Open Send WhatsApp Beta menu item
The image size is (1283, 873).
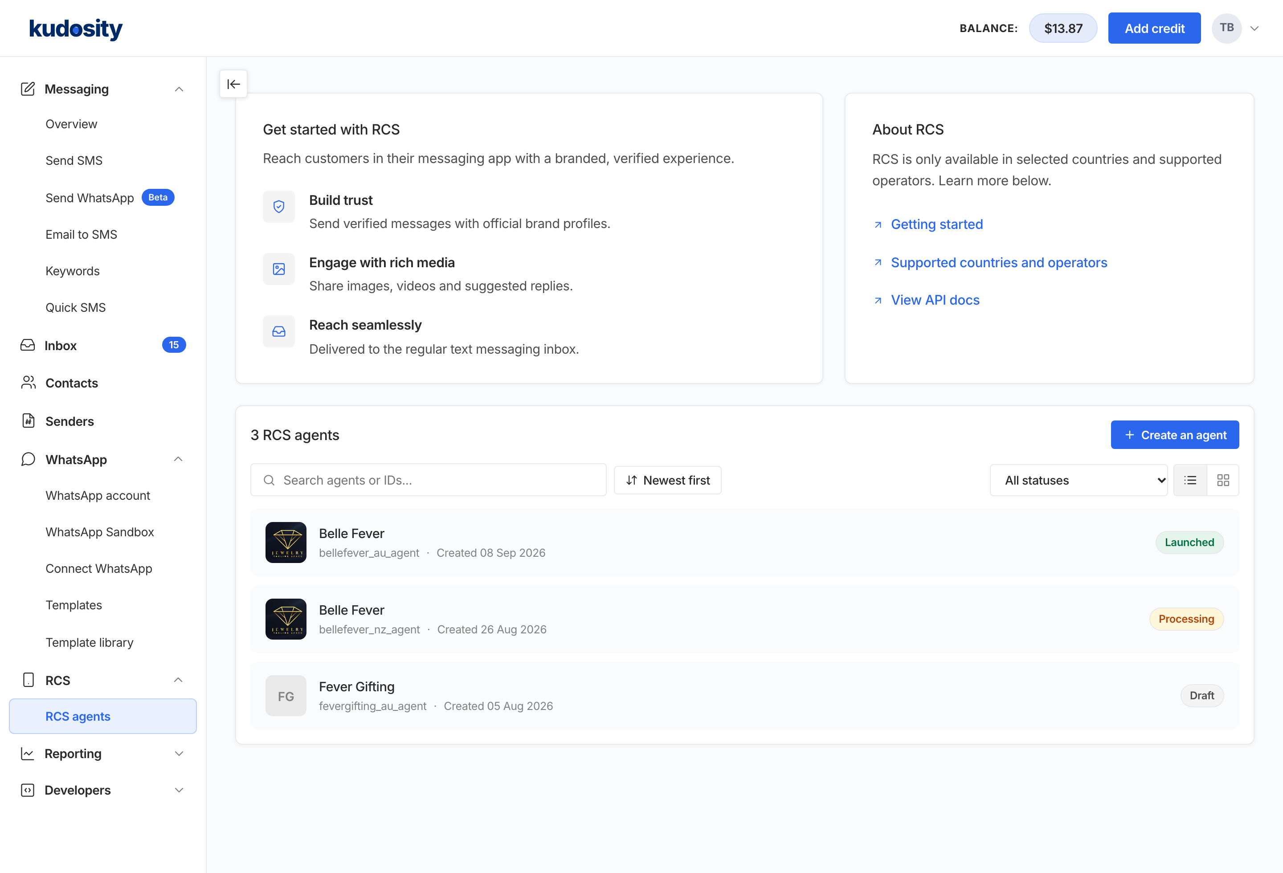click(x=109, y=198)
